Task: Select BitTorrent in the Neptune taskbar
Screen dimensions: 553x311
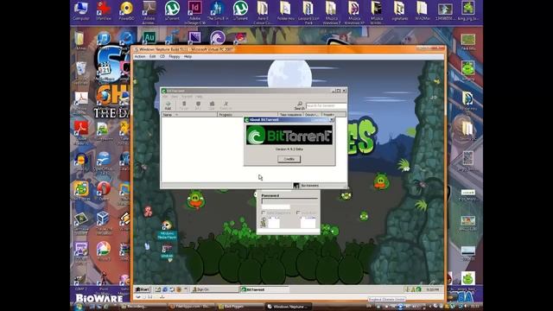Action: pyautogui.click(x=264, y=289)
